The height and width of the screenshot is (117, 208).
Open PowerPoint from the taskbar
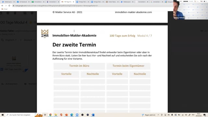[x=66, y=115]
